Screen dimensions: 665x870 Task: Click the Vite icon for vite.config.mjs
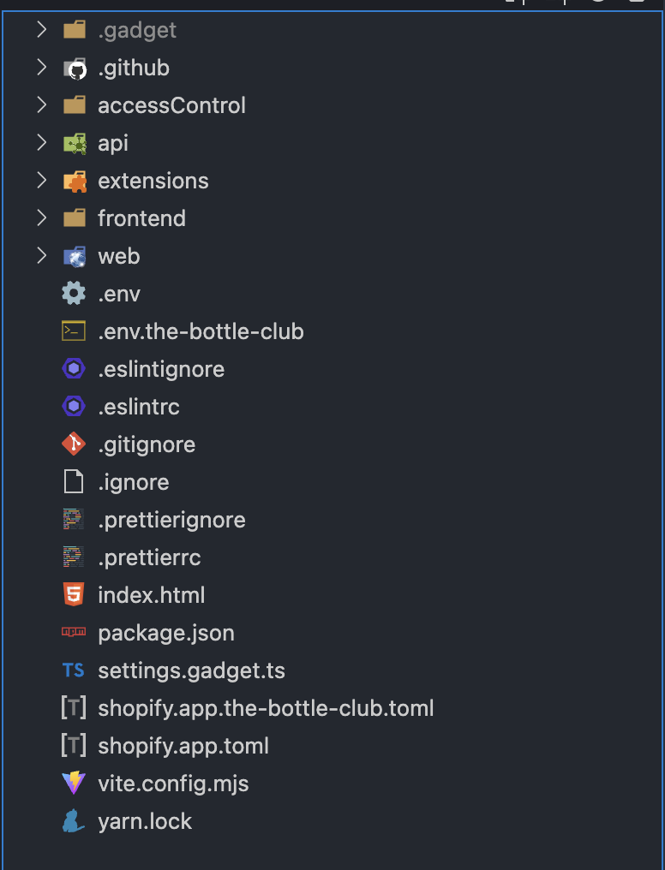[x=75, y=784]
